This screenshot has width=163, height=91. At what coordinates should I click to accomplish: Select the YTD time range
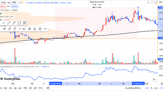(25, 88)
